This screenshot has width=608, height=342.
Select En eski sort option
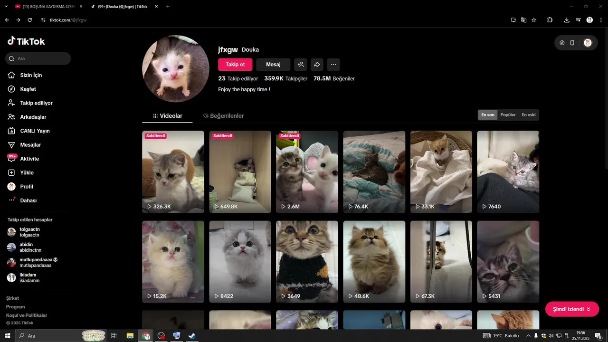pyautogui.click(x=529, y=115)
